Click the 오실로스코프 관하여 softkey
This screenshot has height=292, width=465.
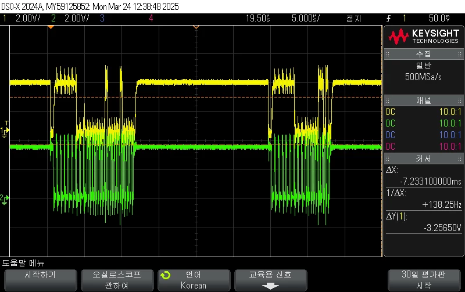pyautogui.click(x=117, y=280)
